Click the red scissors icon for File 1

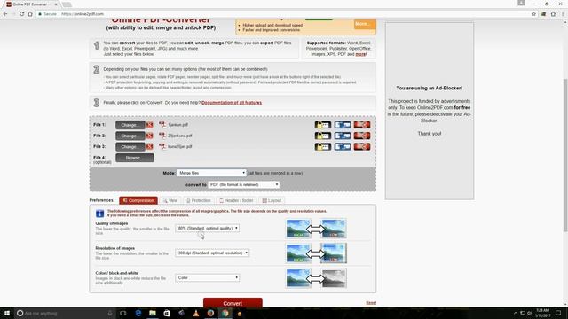point(362,125)
